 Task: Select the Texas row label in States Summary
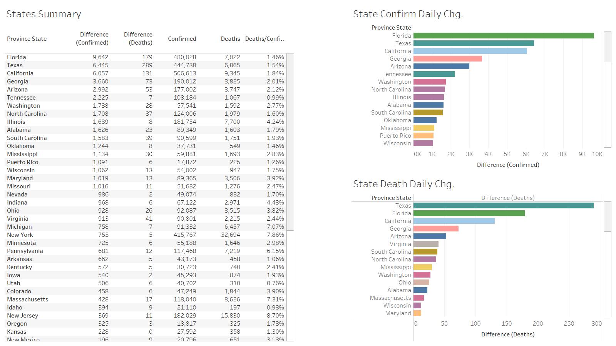click(15, 65)
